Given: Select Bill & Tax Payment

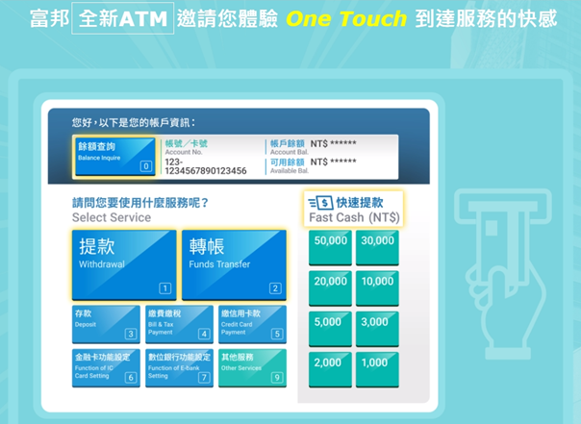Looking at the screenshot, I should point(178,324).
